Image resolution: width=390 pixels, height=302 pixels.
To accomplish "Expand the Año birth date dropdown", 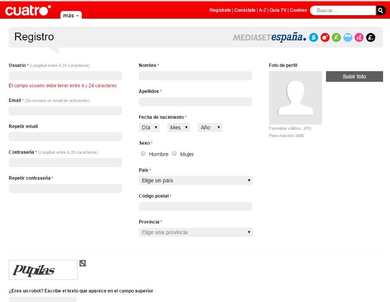I will pyautogui.click(x=210, y=128).
